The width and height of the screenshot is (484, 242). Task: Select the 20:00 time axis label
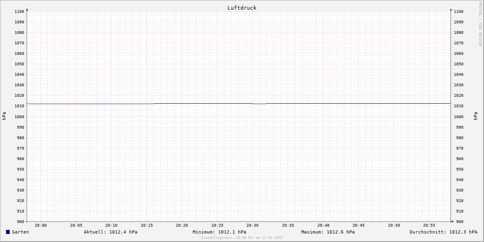click(x=41, y=225)
